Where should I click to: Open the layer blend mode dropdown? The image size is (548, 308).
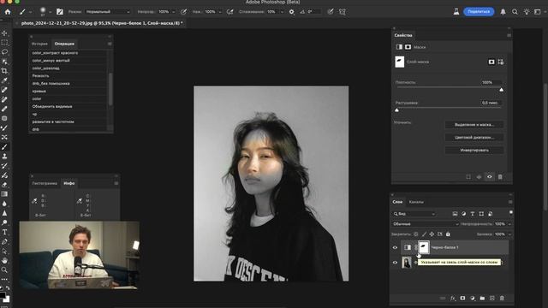pyautogui.click(x=426, y=224)
